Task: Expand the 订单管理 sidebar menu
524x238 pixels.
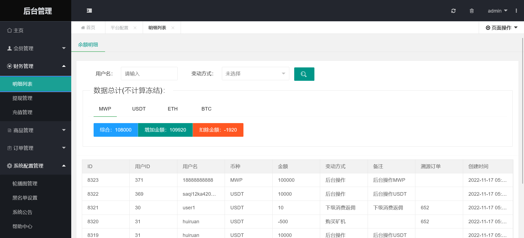Action: (35, 148)
